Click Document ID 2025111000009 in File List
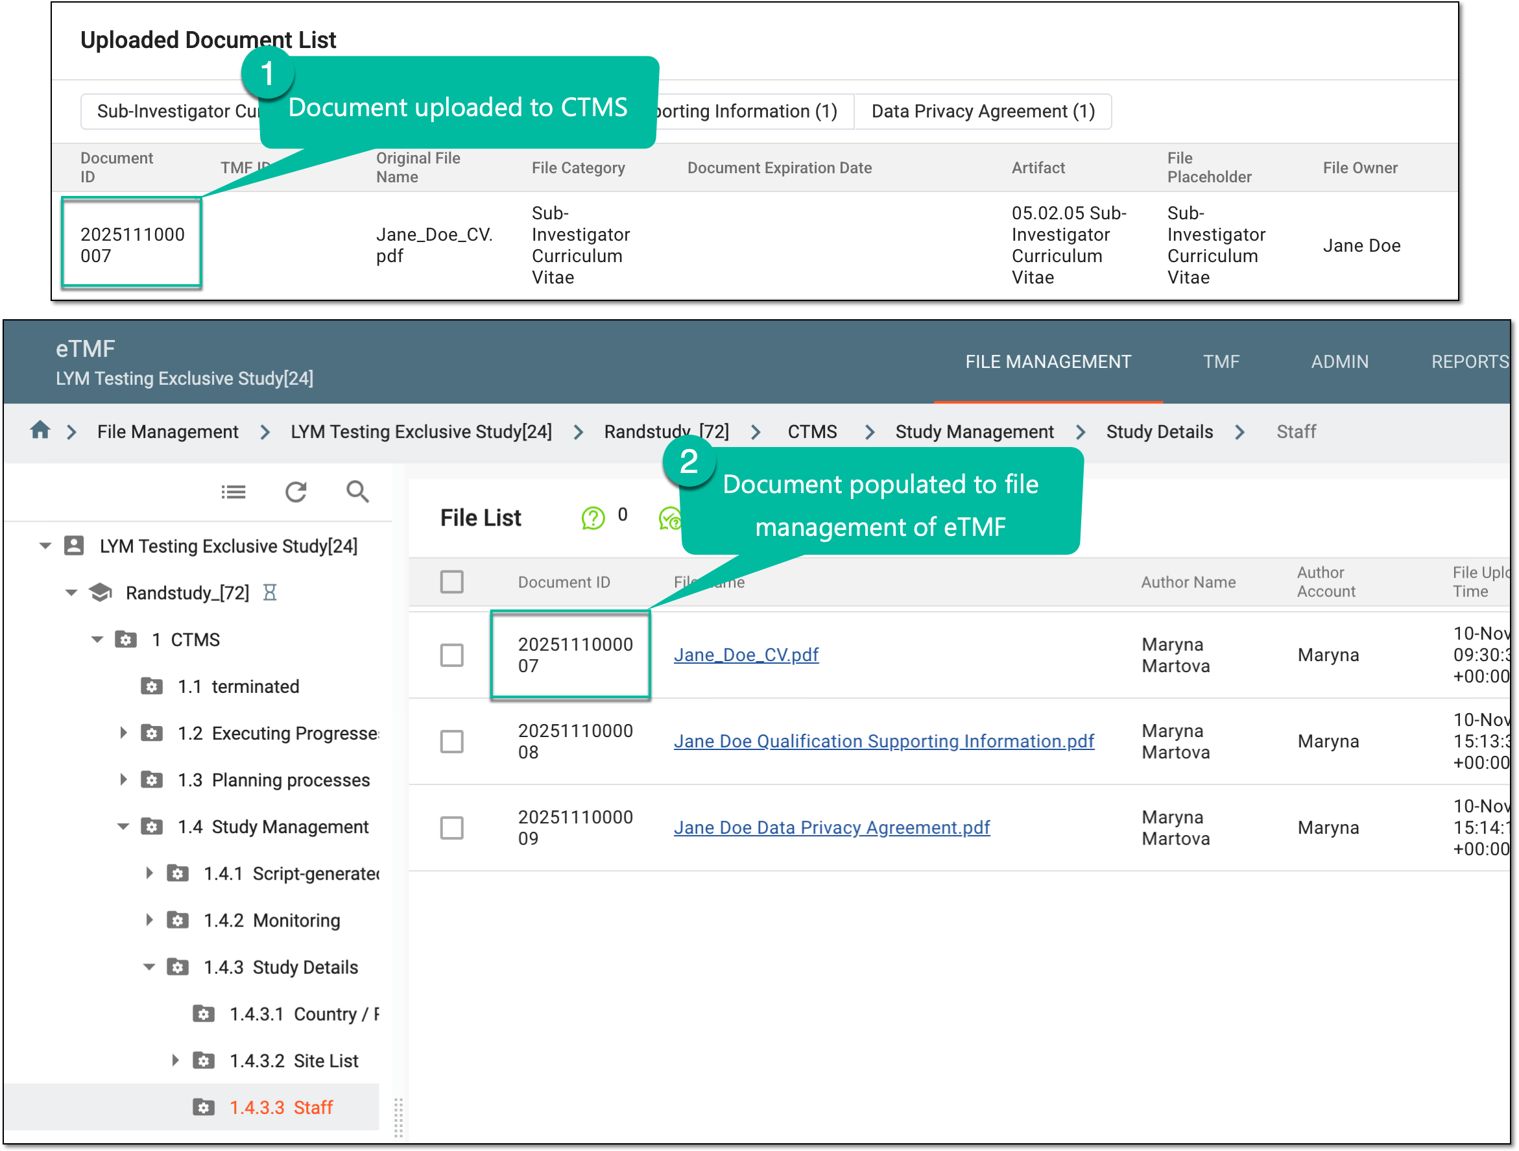Screen dimensions: 1519x1151 [575, 827]
